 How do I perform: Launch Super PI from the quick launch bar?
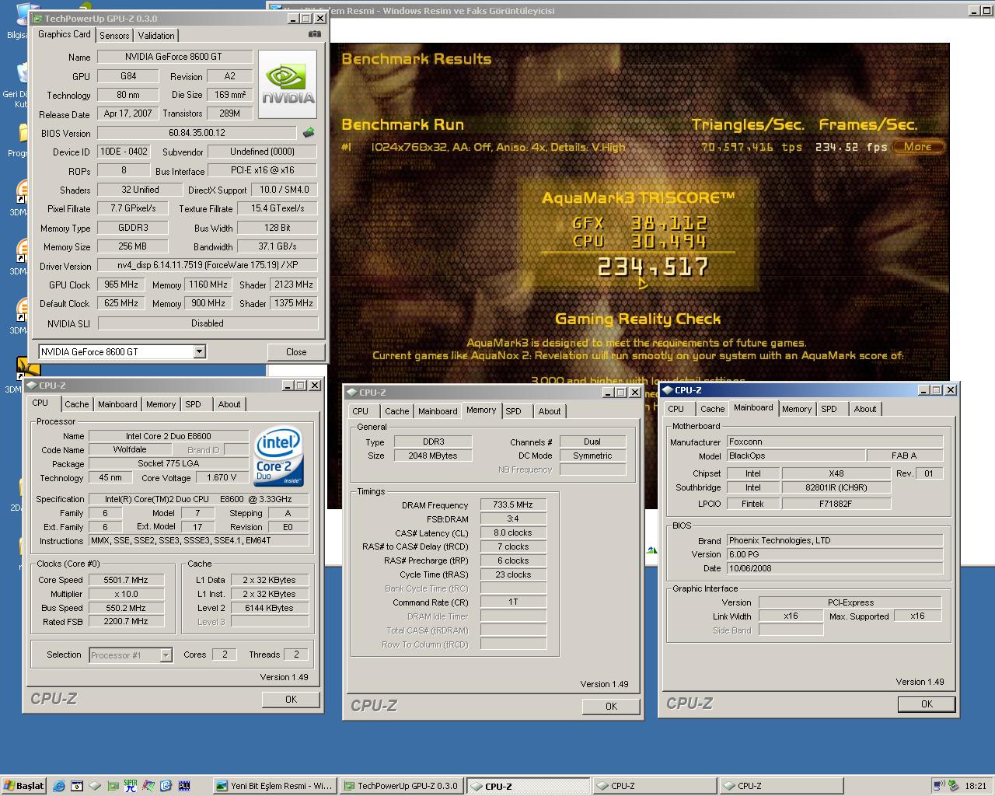[x=131, y=786]
